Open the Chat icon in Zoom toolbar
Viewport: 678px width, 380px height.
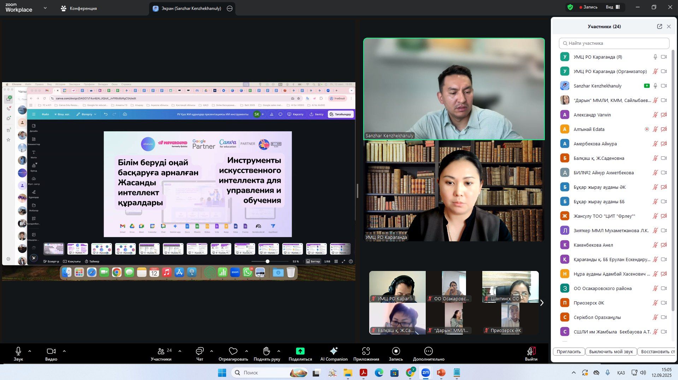pyautogui.click(x=200, y=351)
